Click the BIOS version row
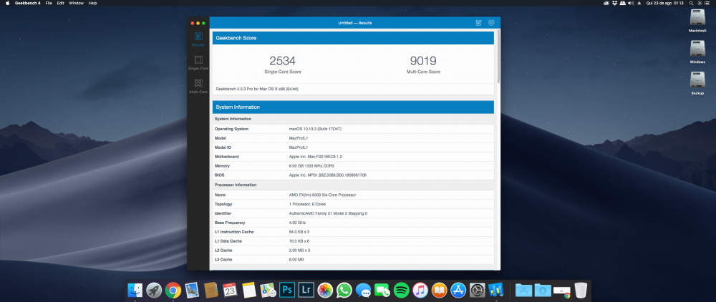This screenshot has width=716, height=302. (x=353, y=175)
